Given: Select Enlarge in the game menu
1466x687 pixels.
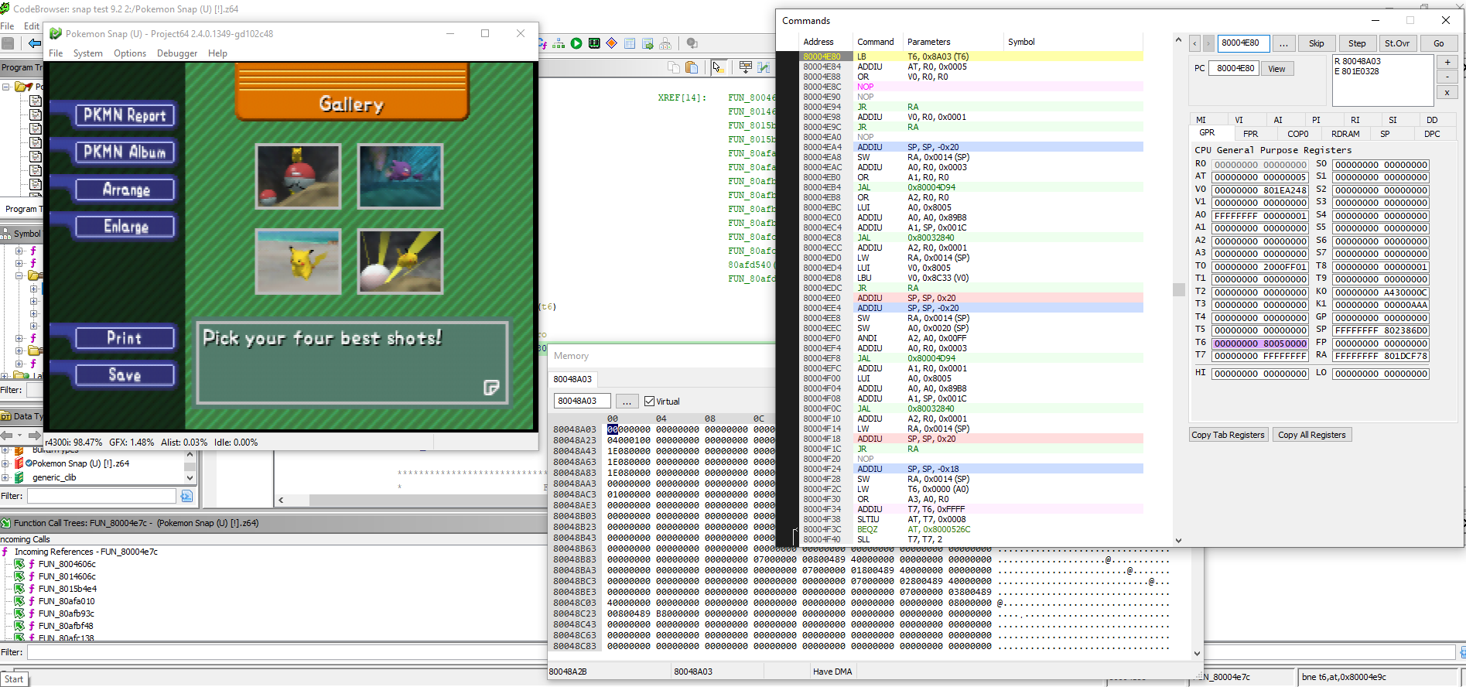Looking at the screenshot, I should [x=125, y=227].
